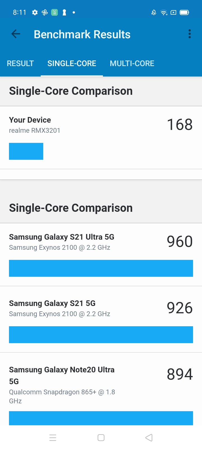Tap the back arrow icon
The image size is (202, 450).
click(16, 34)
